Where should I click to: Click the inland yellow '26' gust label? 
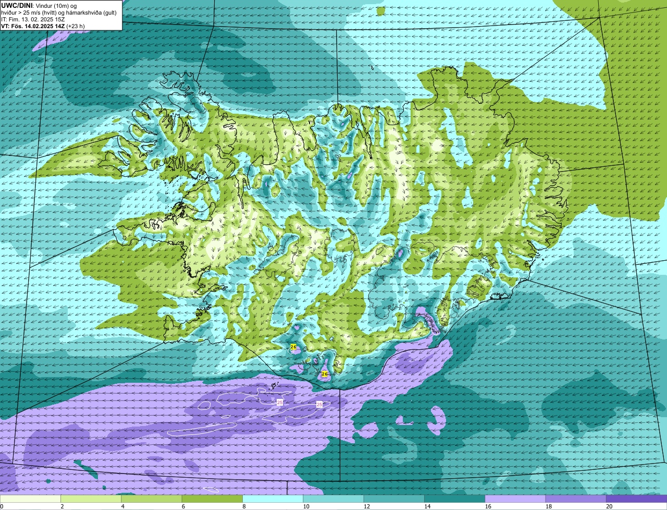293,347
